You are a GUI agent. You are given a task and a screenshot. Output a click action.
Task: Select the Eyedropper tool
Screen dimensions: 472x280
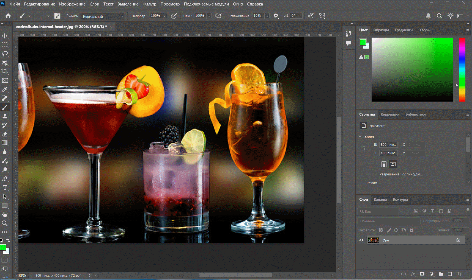tap(5, 89)
